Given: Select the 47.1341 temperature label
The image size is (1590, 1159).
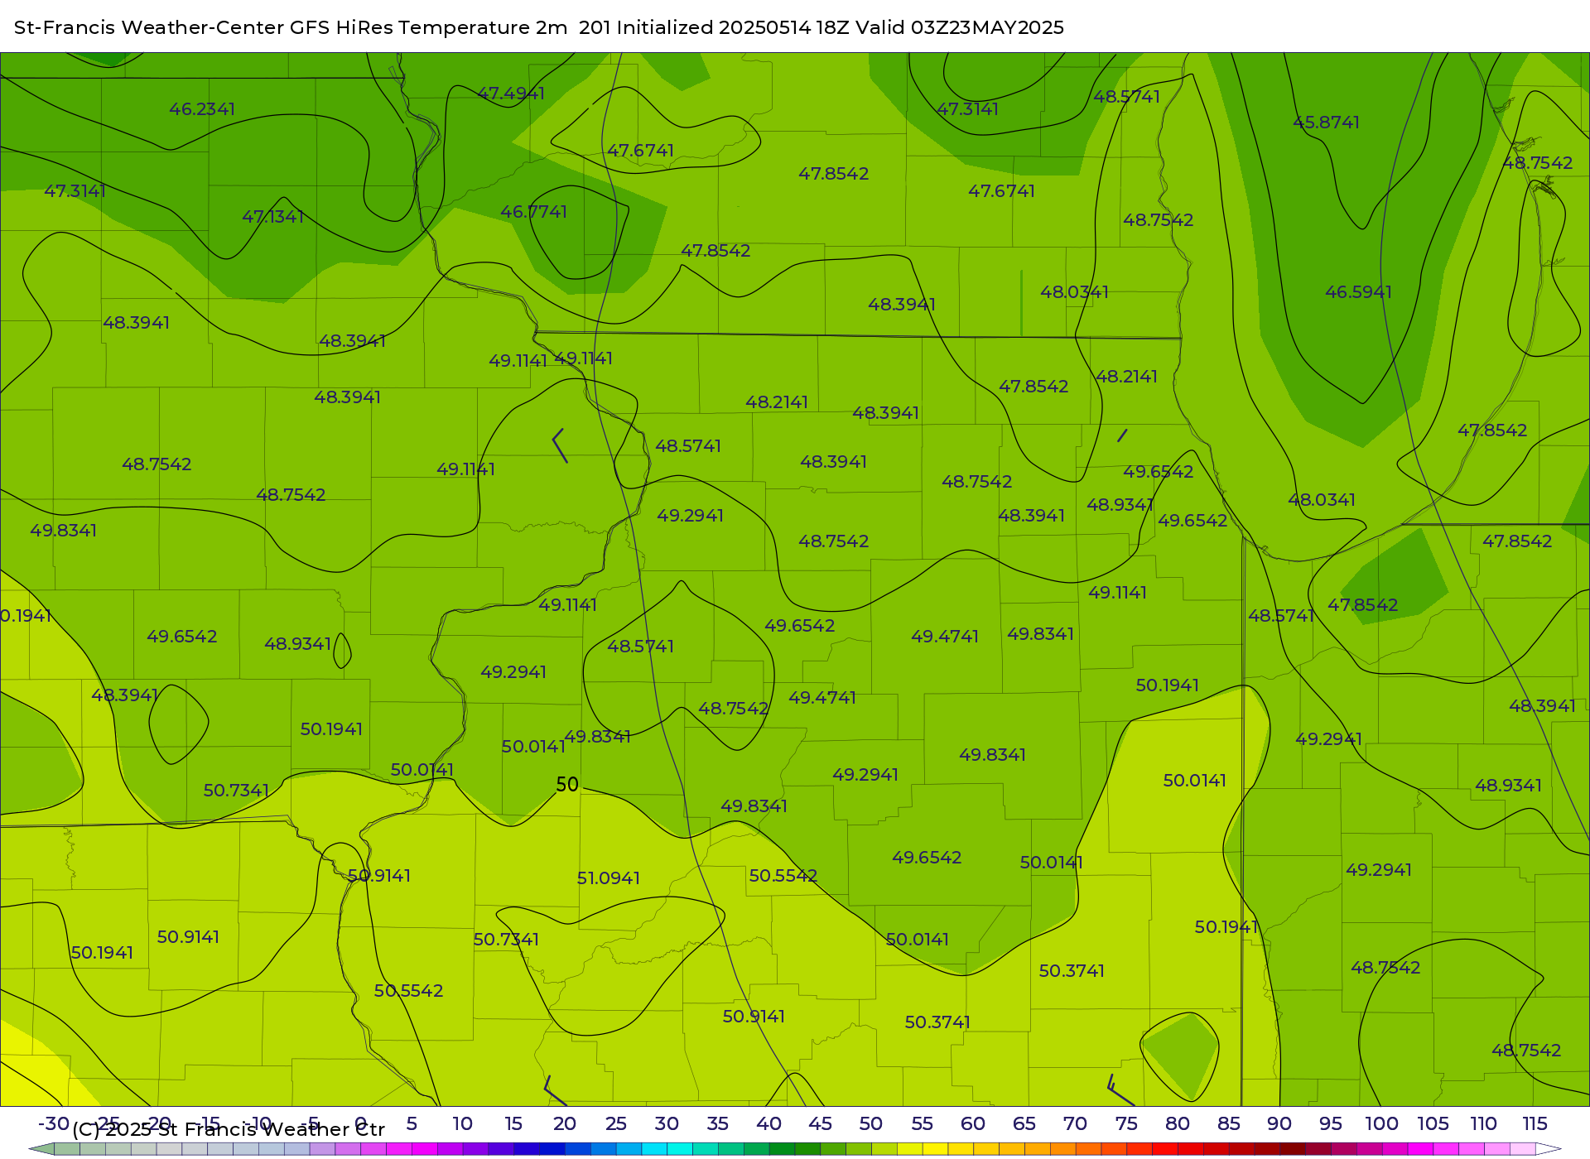Looking at the screenshot, I should [273, 217].
